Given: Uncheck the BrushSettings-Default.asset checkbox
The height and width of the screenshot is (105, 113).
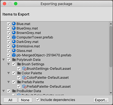Looking at the screenshot, I should tap(19, 68).
